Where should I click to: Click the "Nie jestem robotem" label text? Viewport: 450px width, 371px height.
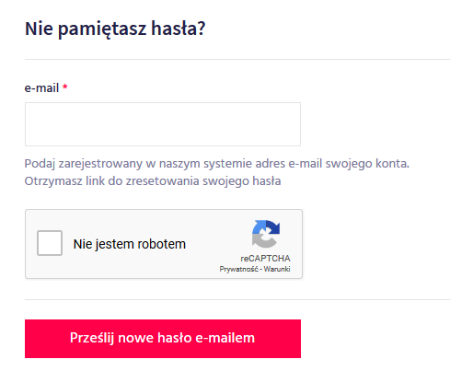[x=130, y=244]
